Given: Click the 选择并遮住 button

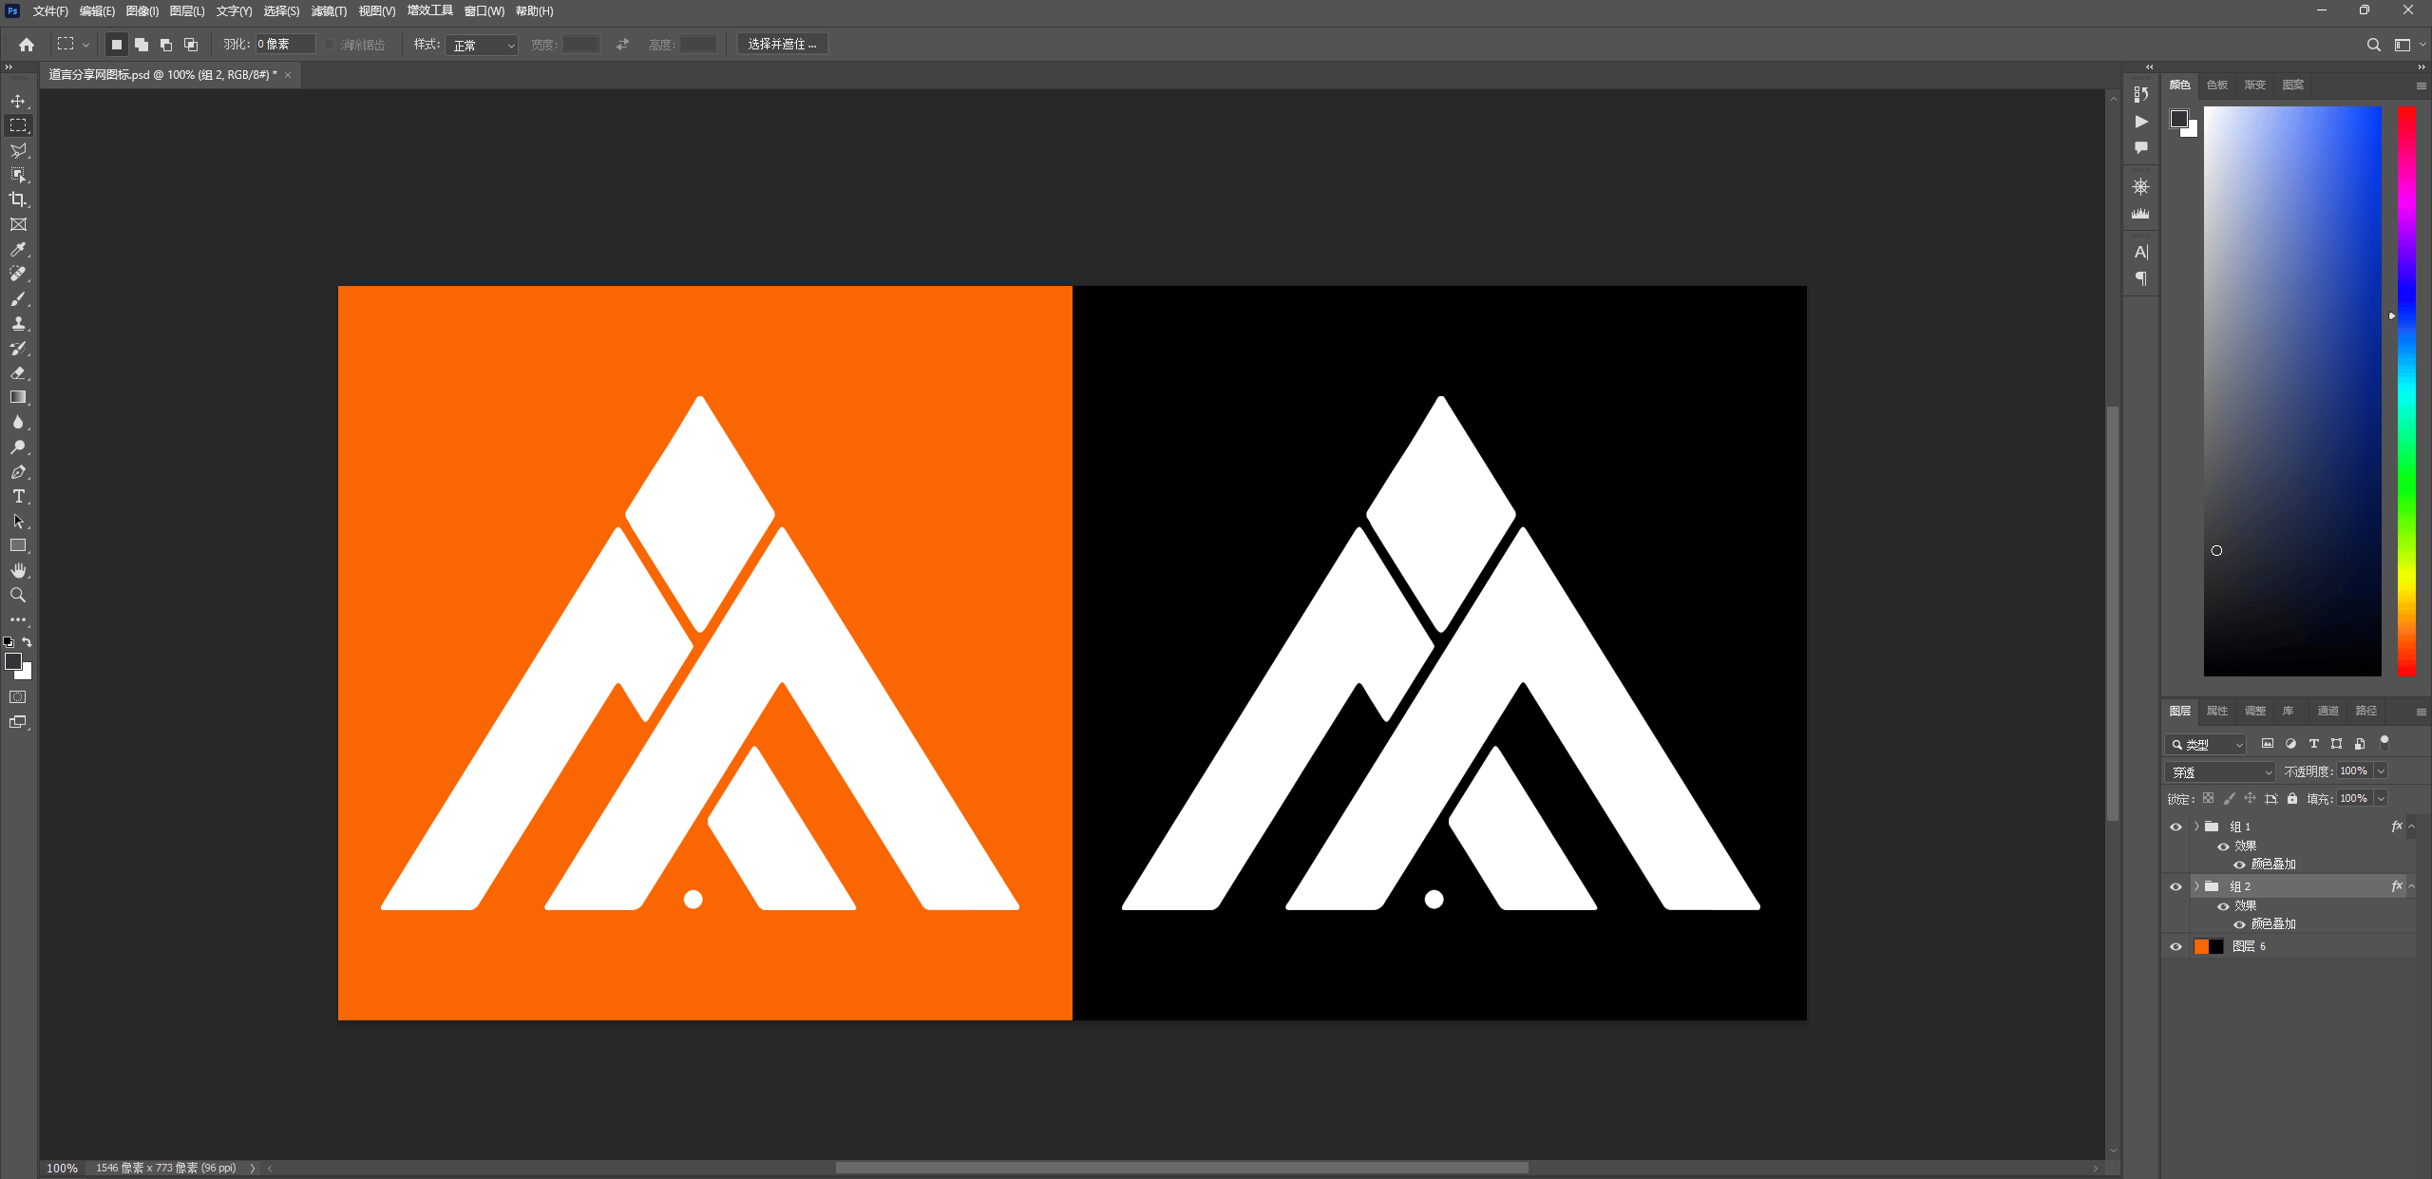Looking at the screenshot, I should pos(782,45).
